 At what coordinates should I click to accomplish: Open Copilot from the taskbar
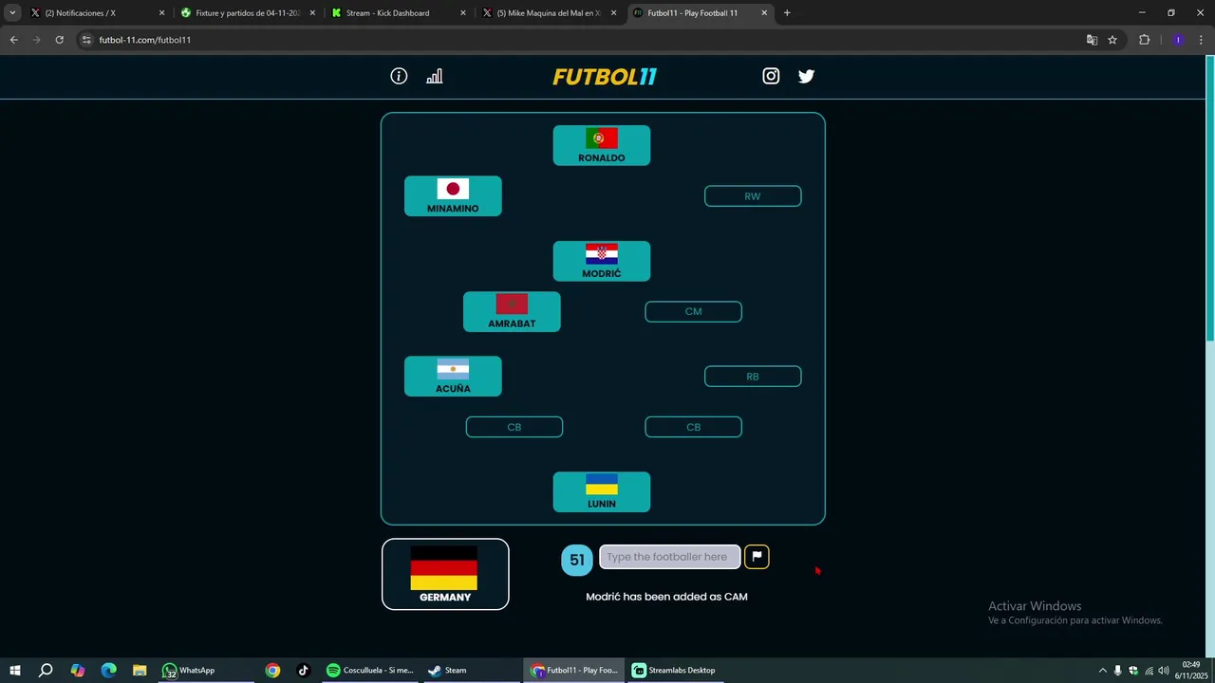click(77, 671)
